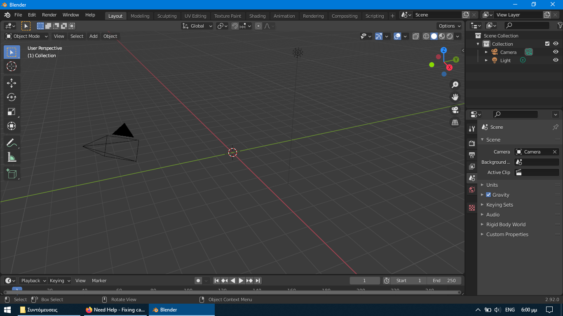Switch to the Shading workspace tab
The image size is (563, 316).
pyautogui.click(x=257, y=16)
